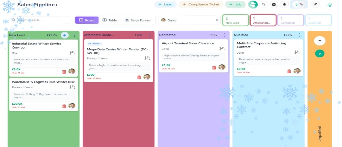Image resolution: width=342 pixels, height=147 pixels.
Task: Switch to the Table view
Action: [x=110, y=20]
